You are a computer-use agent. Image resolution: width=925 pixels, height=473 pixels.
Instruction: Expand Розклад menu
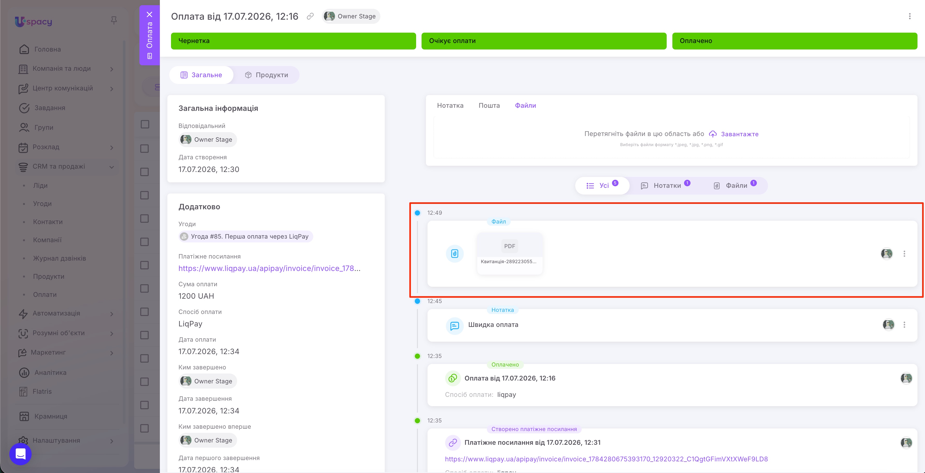coord(112,147)
